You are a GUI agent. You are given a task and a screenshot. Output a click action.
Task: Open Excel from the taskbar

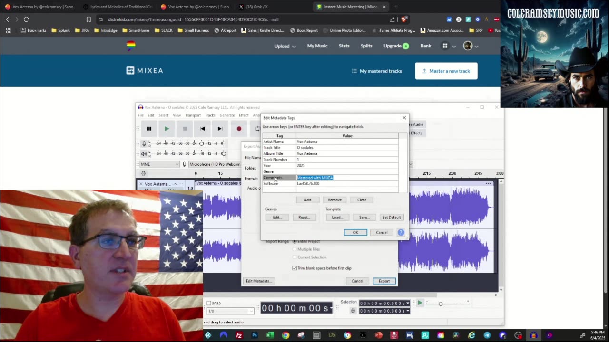pos(270,335)
